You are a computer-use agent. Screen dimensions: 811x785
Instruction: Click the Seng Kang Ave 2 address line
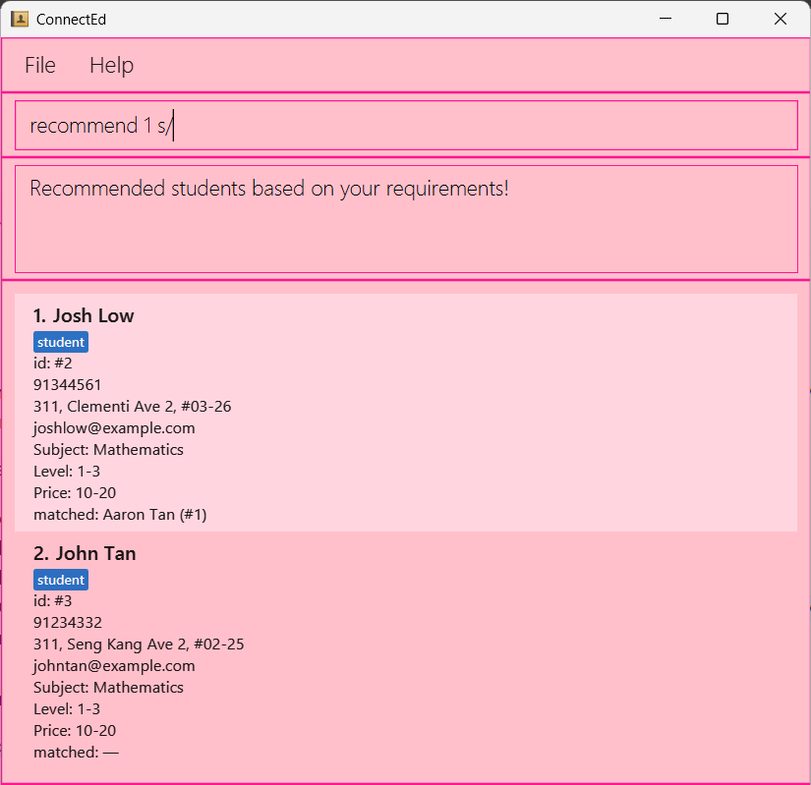coord(139,644)
